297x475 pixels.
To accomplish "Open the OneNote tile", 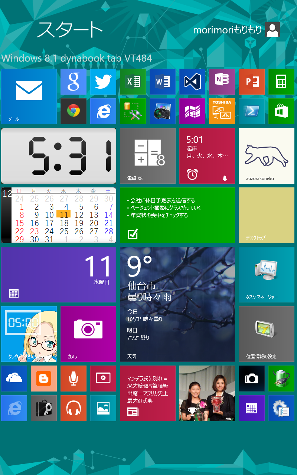I will click(x=222, y=82).
